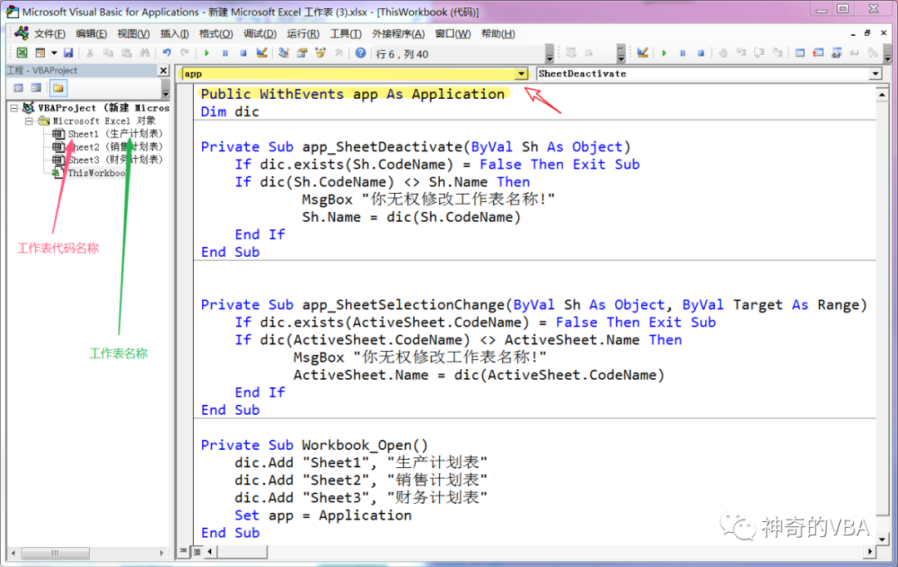Image resolution: width=898 pixels, height=567 pixels.
Task: Open the 编辑(E) menu
Action: pos(91,34)
